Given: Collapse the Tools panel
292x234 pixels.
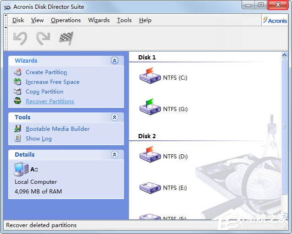Looking at the screenshot, I should pyautogui.click(x=114, y=117).
